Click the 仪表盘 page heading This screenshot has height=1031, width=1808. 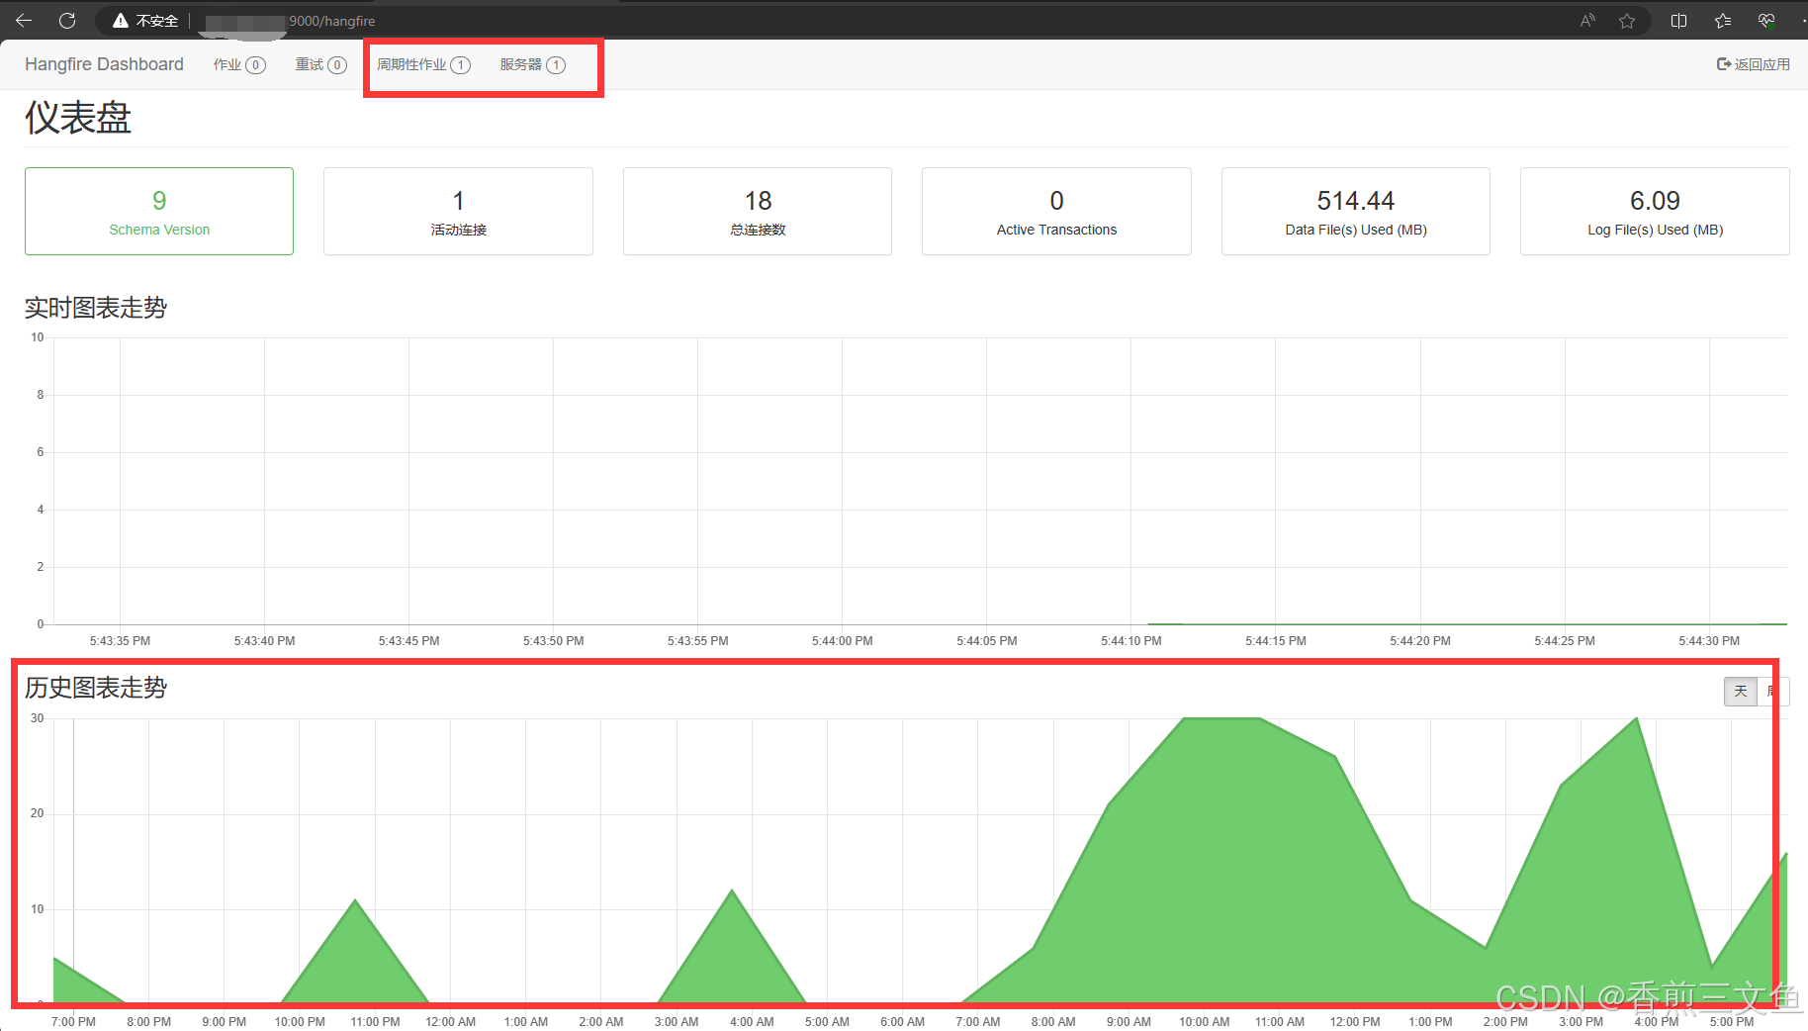click(x=78, y=118)
